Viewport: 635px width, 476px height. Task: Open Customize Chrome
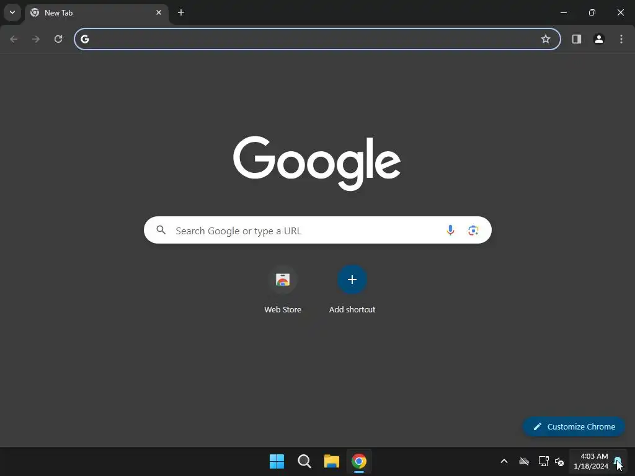[574, 426]
